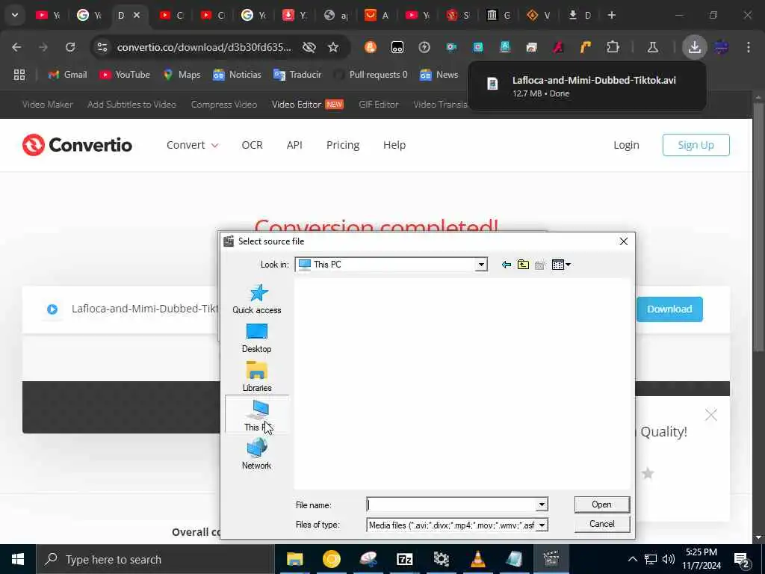Open Noticias bookmark
Viewport: 765px width, 574px height.
coord(237,75)
